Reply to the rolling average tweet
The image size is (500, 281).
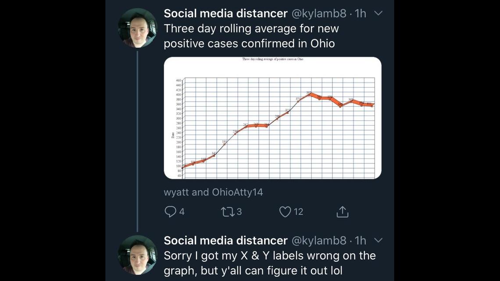(x=171, y=211)
